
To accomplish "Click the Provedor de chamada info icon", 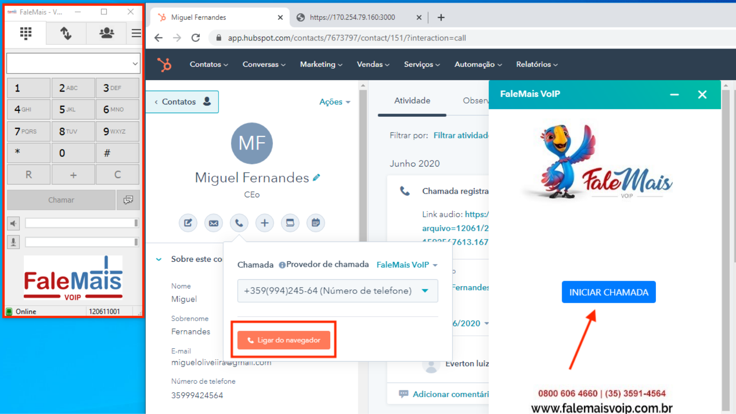I will (282, 265).
